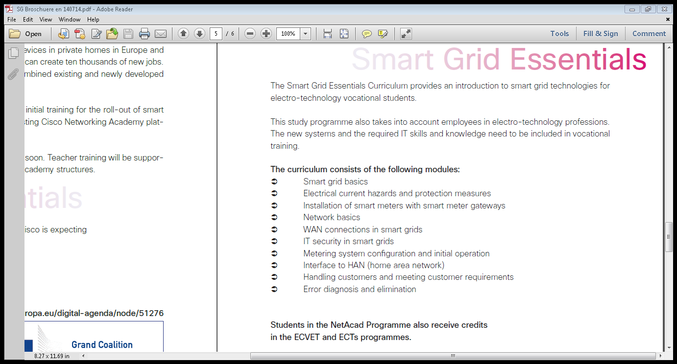Open the View menu

click(46, 20)
